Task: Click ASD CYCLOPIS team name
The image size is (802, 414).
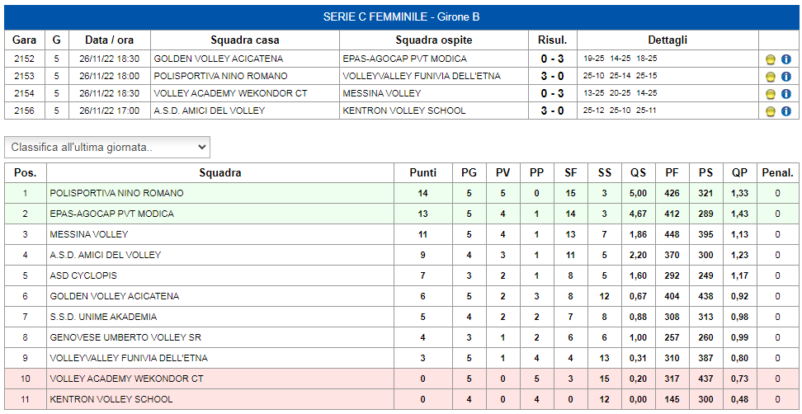Action: (x=83, y=275)
